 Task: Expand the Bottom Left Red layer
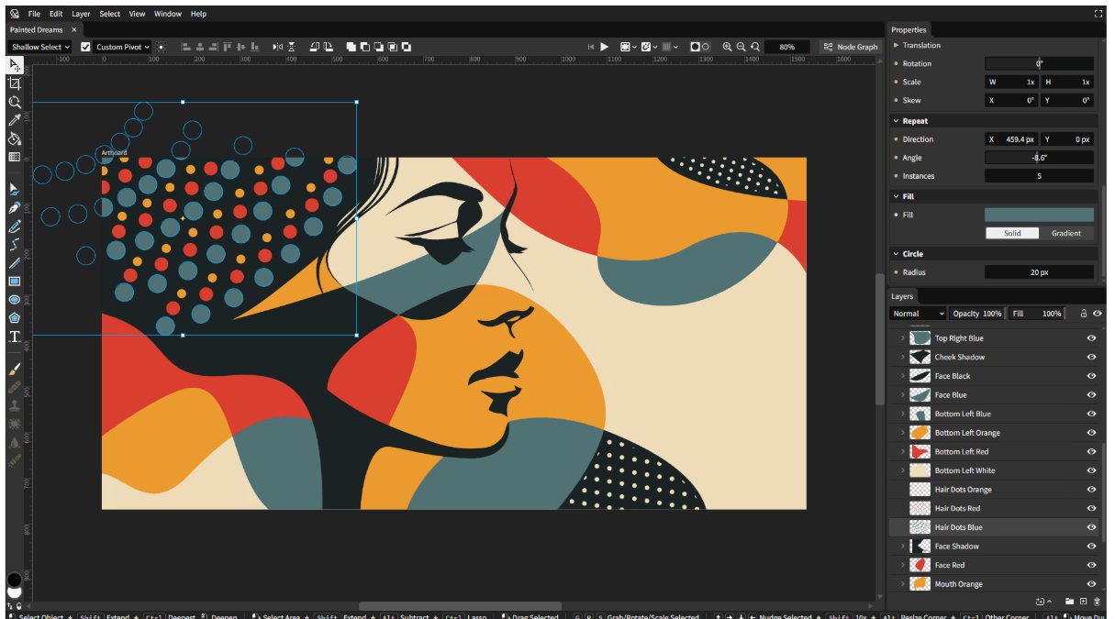pos(903,452)
